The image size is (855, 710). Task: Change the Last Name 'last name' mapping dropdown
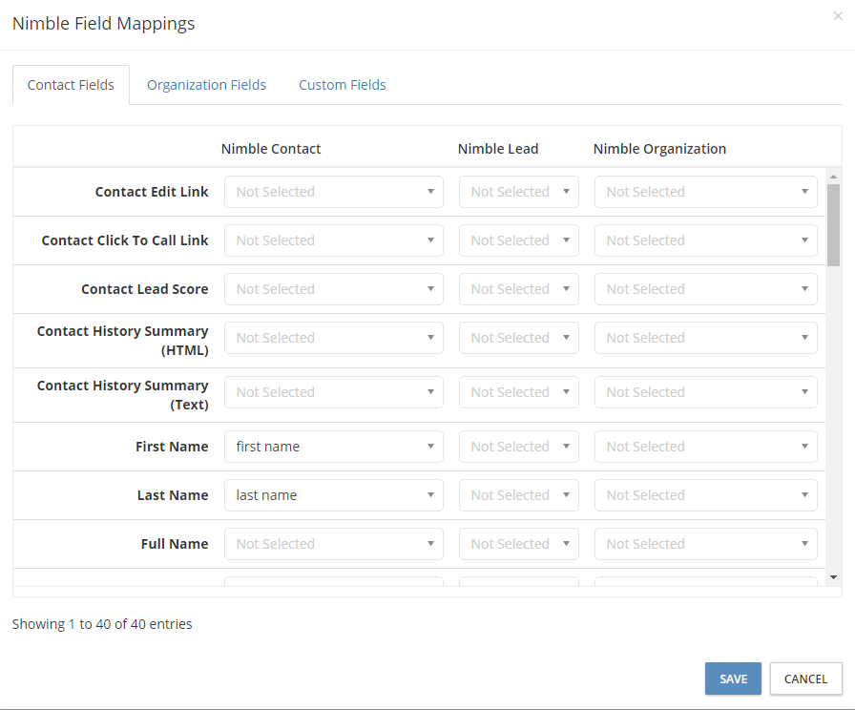point(334,495)
